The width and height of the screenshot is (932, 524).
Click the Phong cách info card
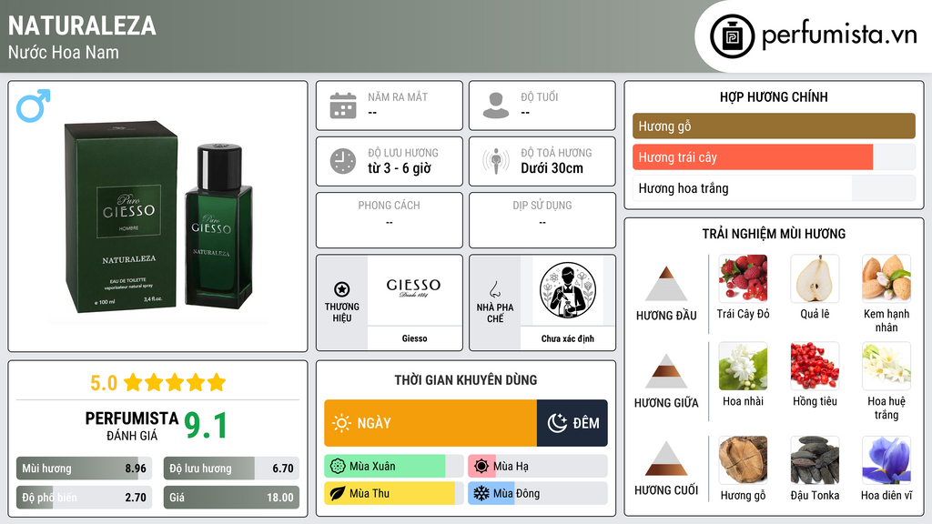(x=390, y=220)
